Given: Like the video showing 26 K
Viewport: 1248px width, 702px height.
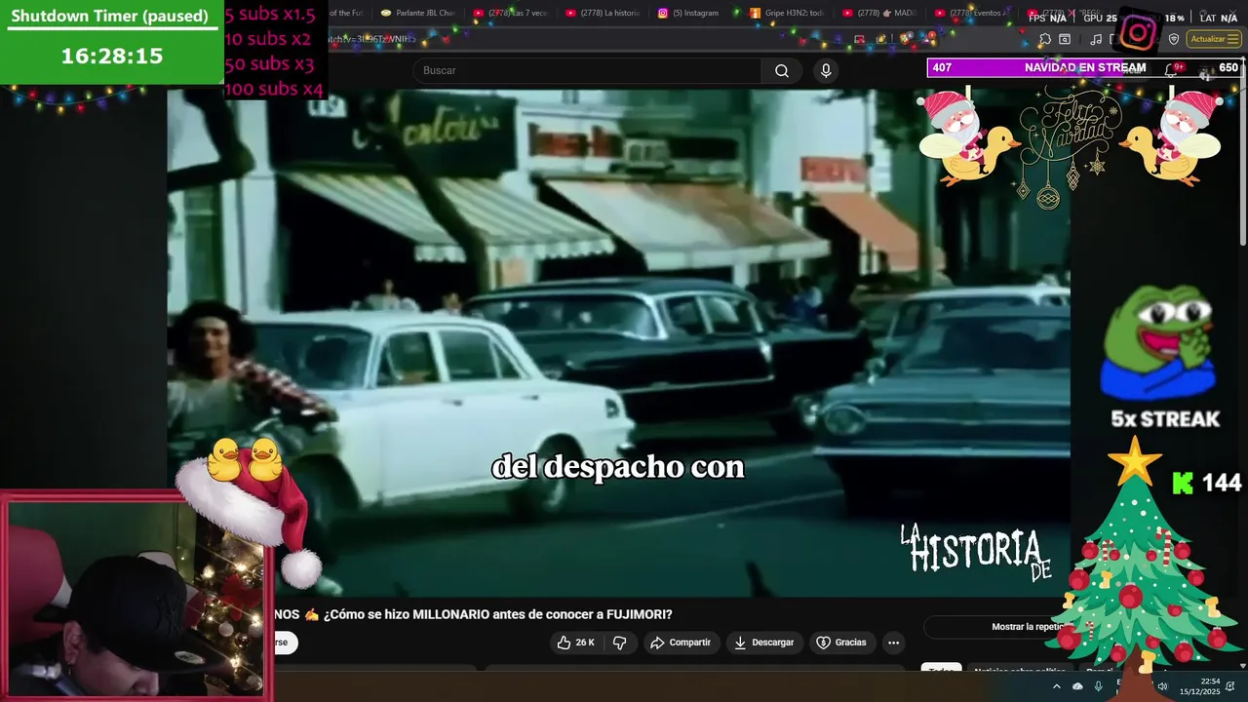Looking at the screenshot, I should point(575,643).
